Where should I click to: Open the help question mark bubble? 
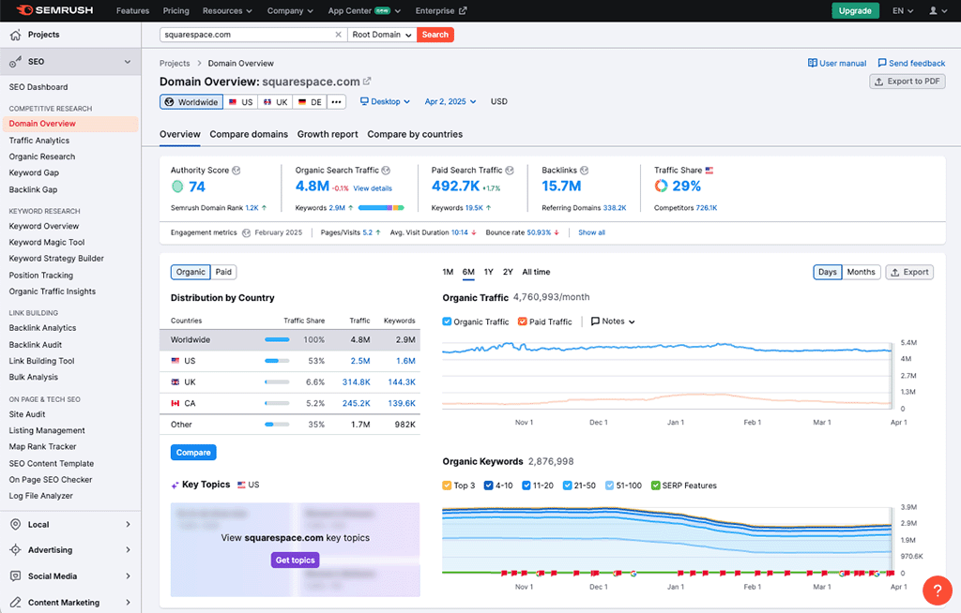938,591
